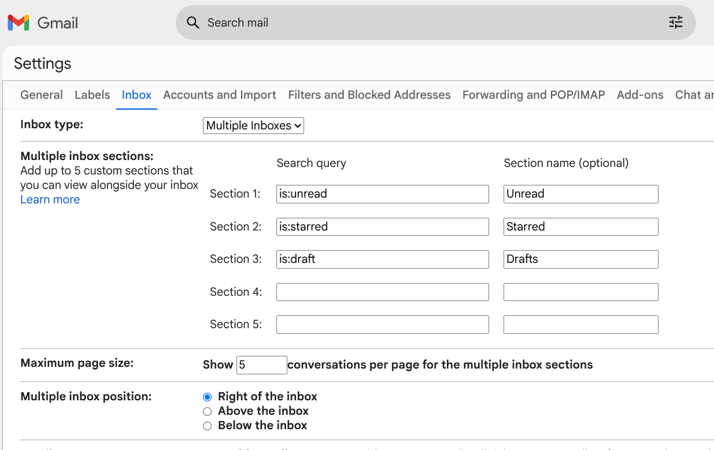The image size is (714, 450).
Task: Click the Search query column header
Action: tap(311, 163)
